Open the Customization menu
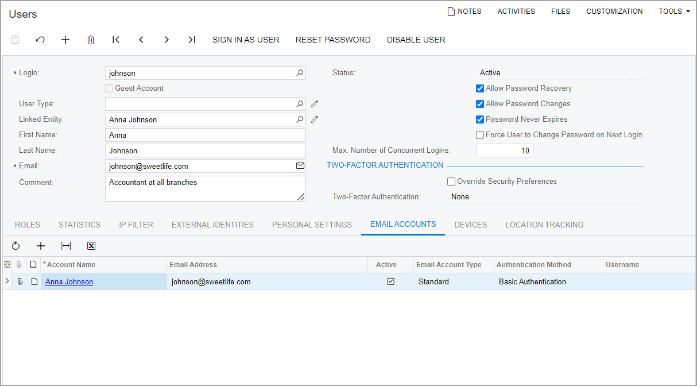 coord(614,11)
